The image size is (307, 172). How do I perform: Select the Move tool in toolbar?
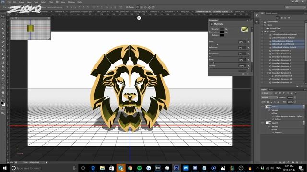point(3,16)
